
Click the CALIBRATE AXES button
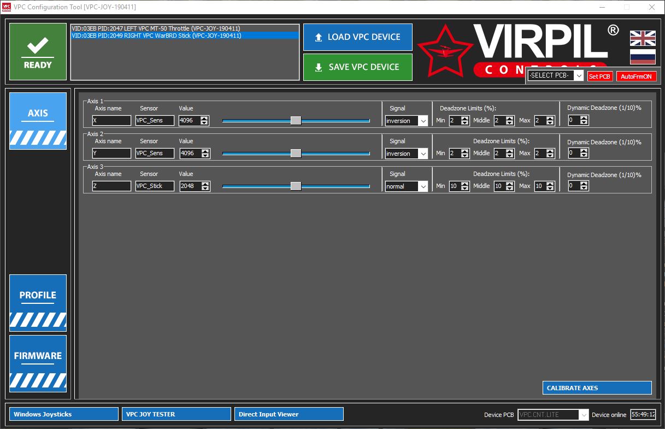pyautogui.click(x=597, y=388)
